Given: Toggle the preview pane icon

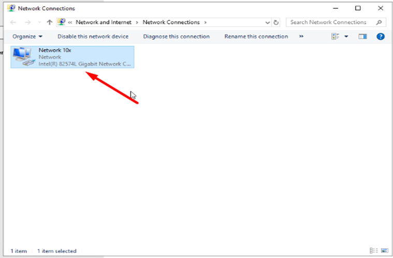Looking at the screenshot, I should pos(362,36).
